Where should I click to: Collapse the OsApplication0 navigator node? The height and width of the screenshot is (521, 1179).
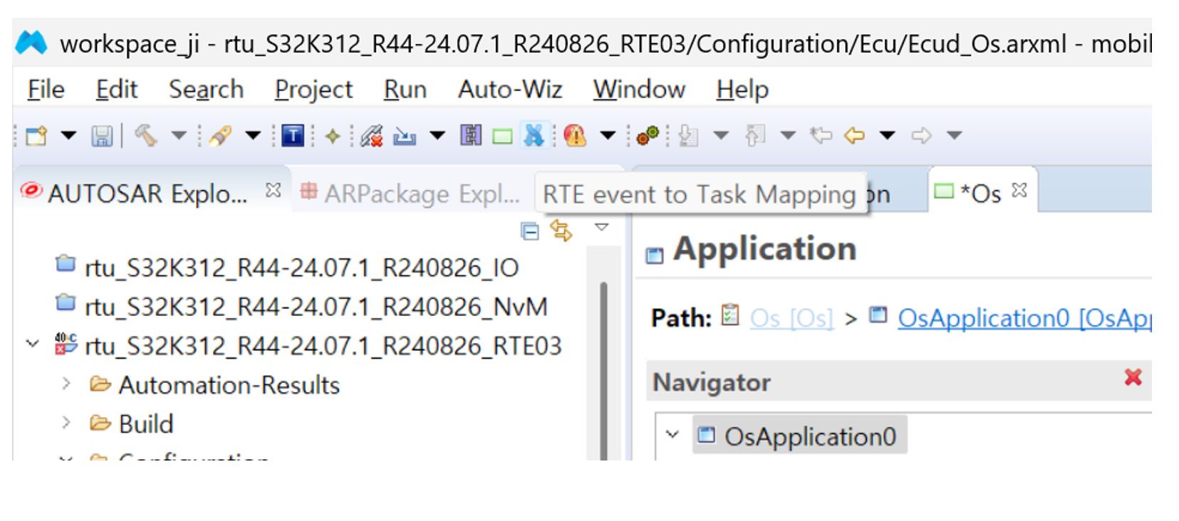[x=672, y=434]
